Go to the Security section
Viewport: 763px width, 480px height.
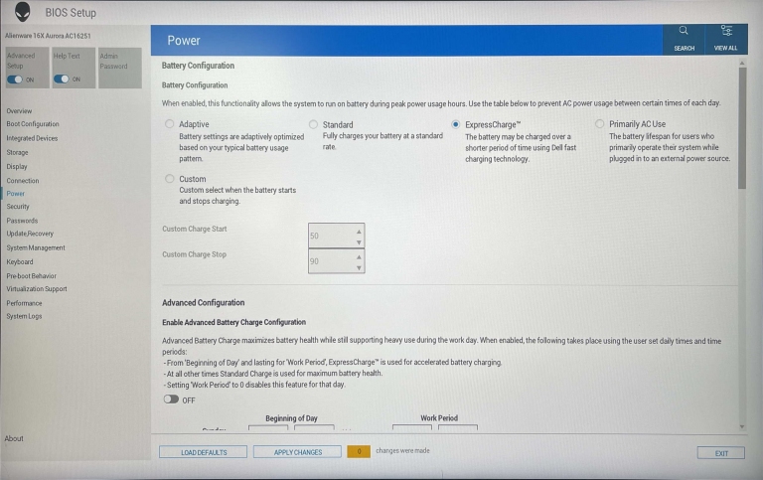(18, 207)
